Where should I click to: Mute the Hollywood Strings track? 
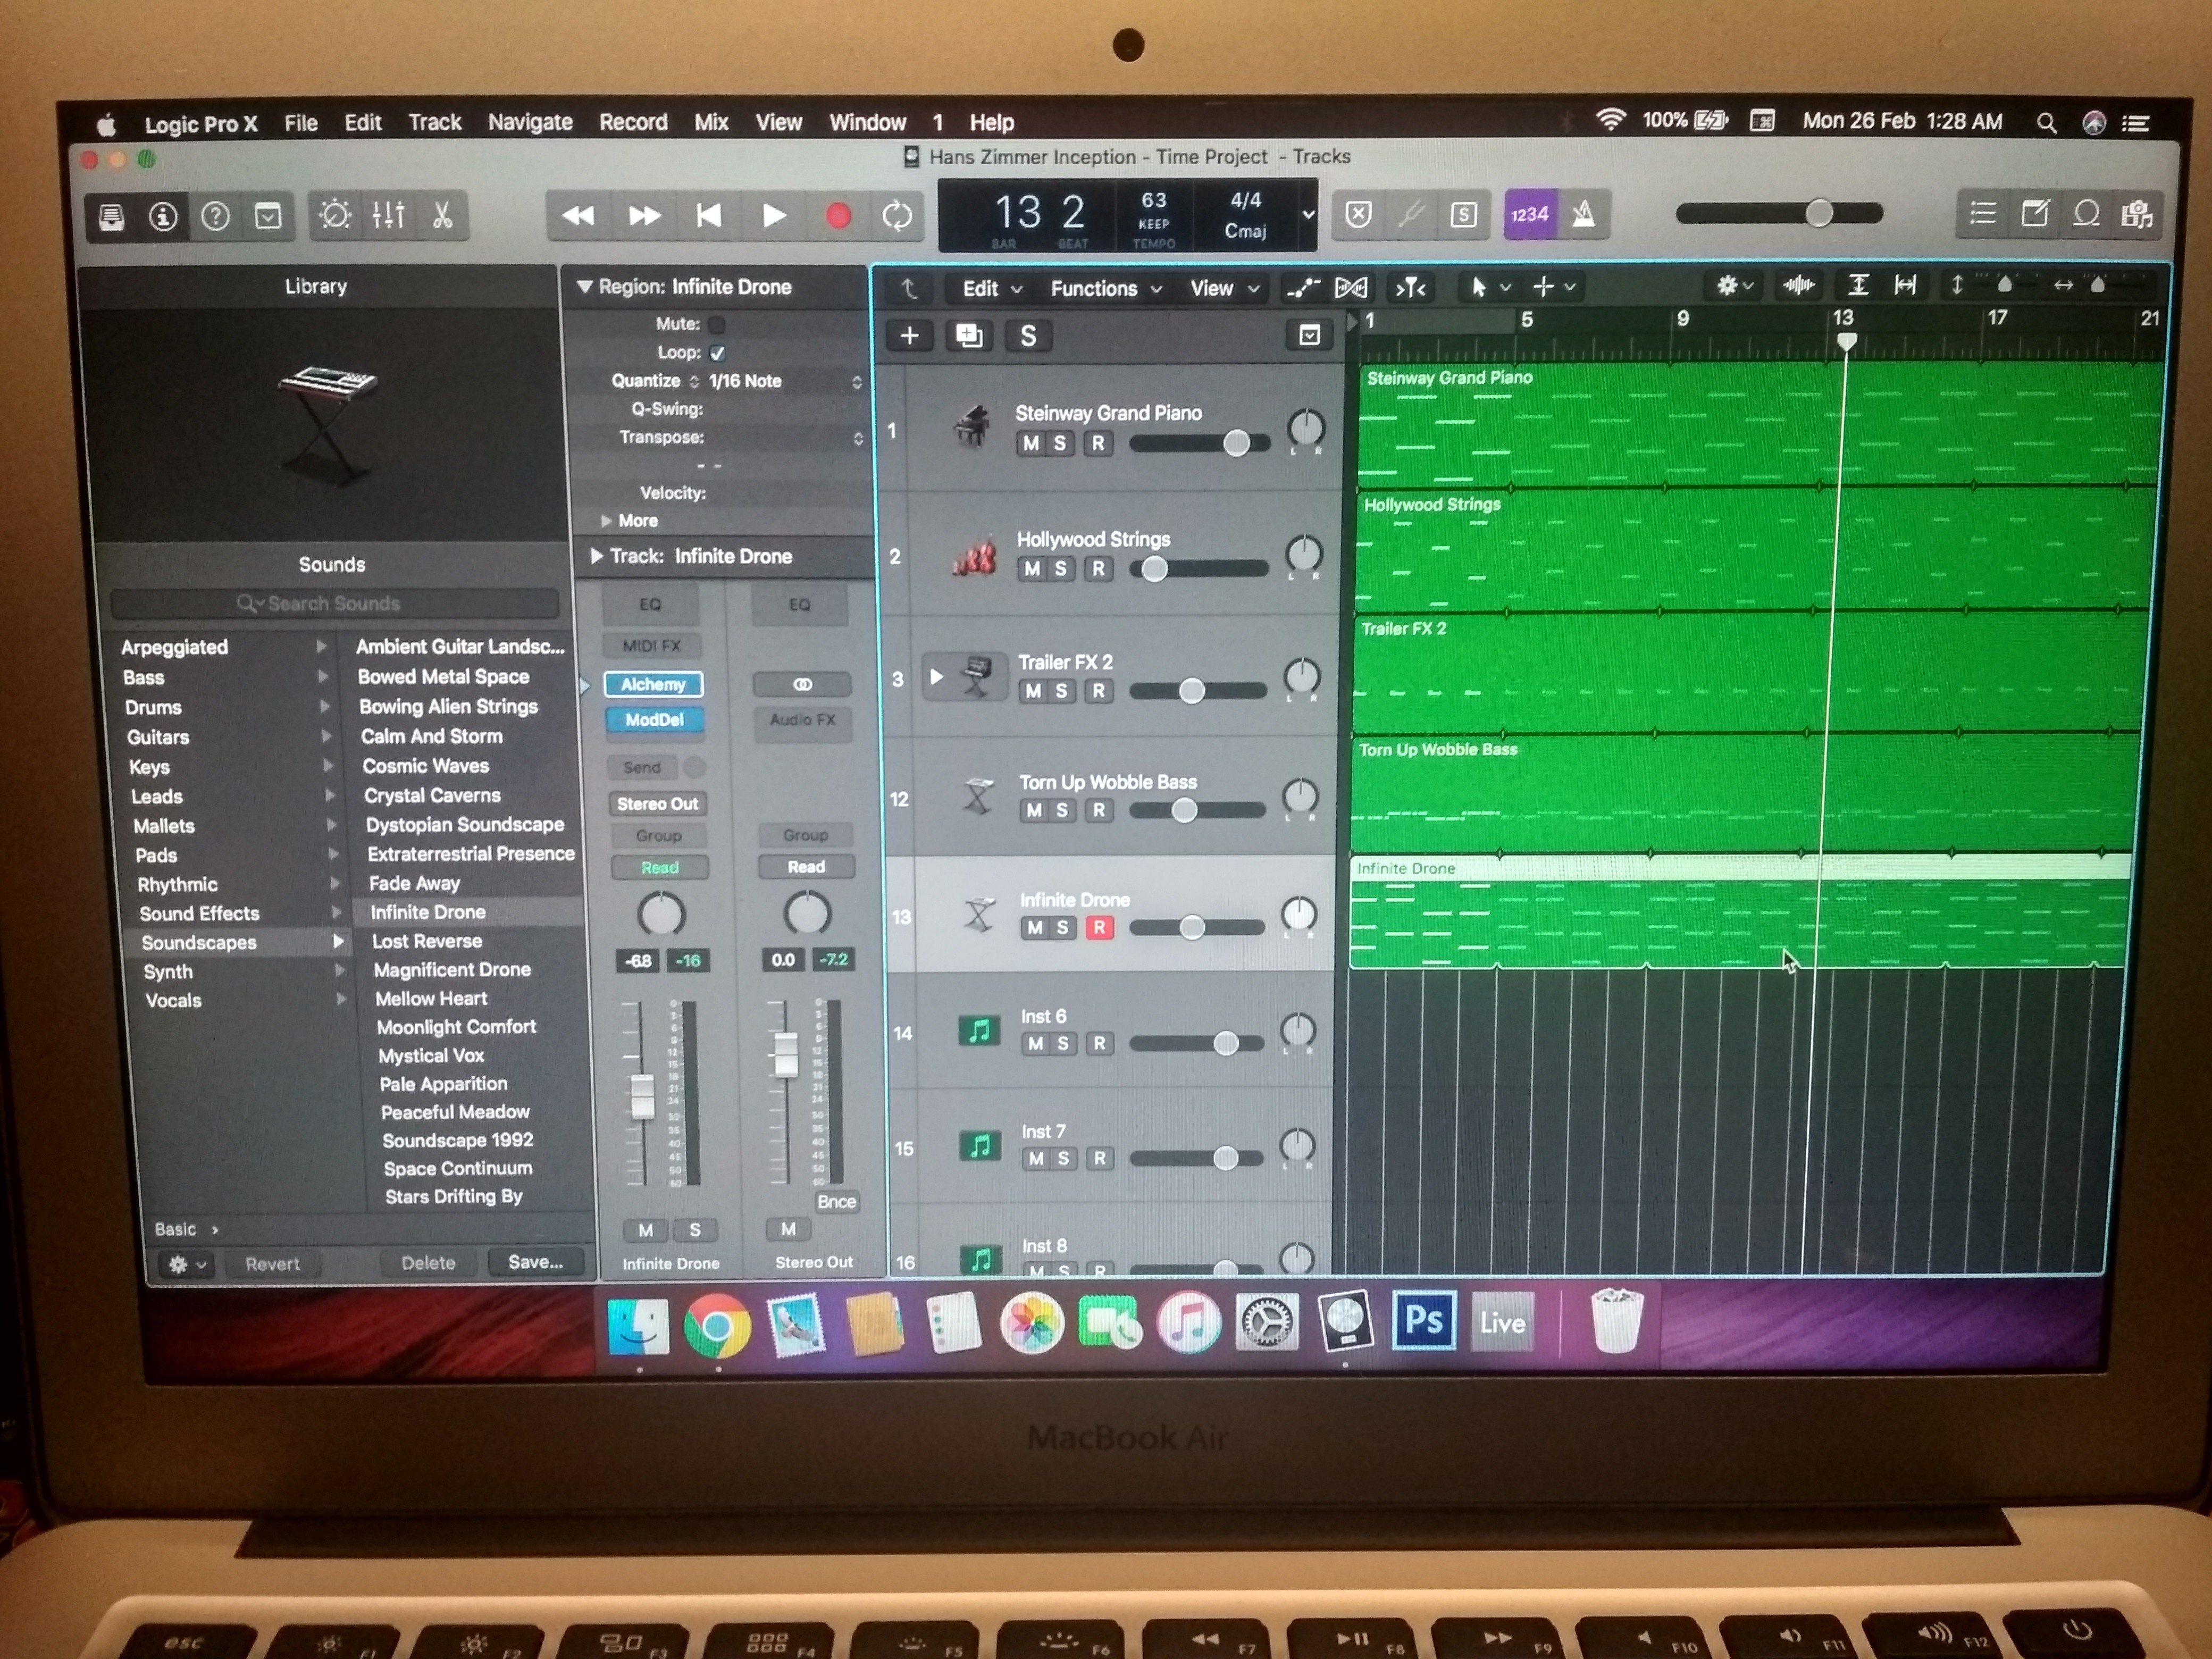1032,569
